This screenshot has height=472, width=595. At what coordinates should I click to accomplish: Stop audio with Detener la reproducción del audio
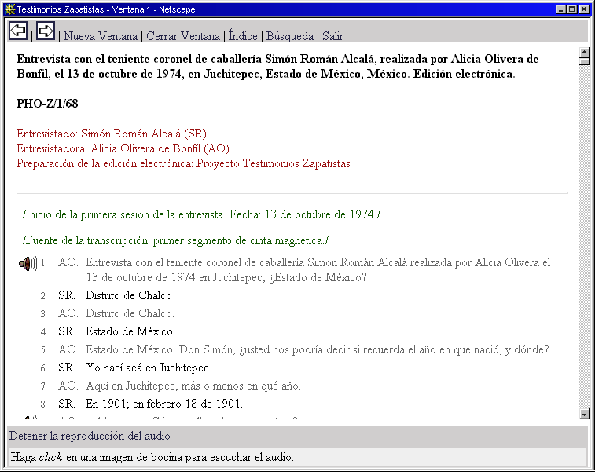[x=89, y=436]
